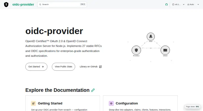
Task: Click the 'Provider' label under diagram node
Action: [x=136, y=56]
